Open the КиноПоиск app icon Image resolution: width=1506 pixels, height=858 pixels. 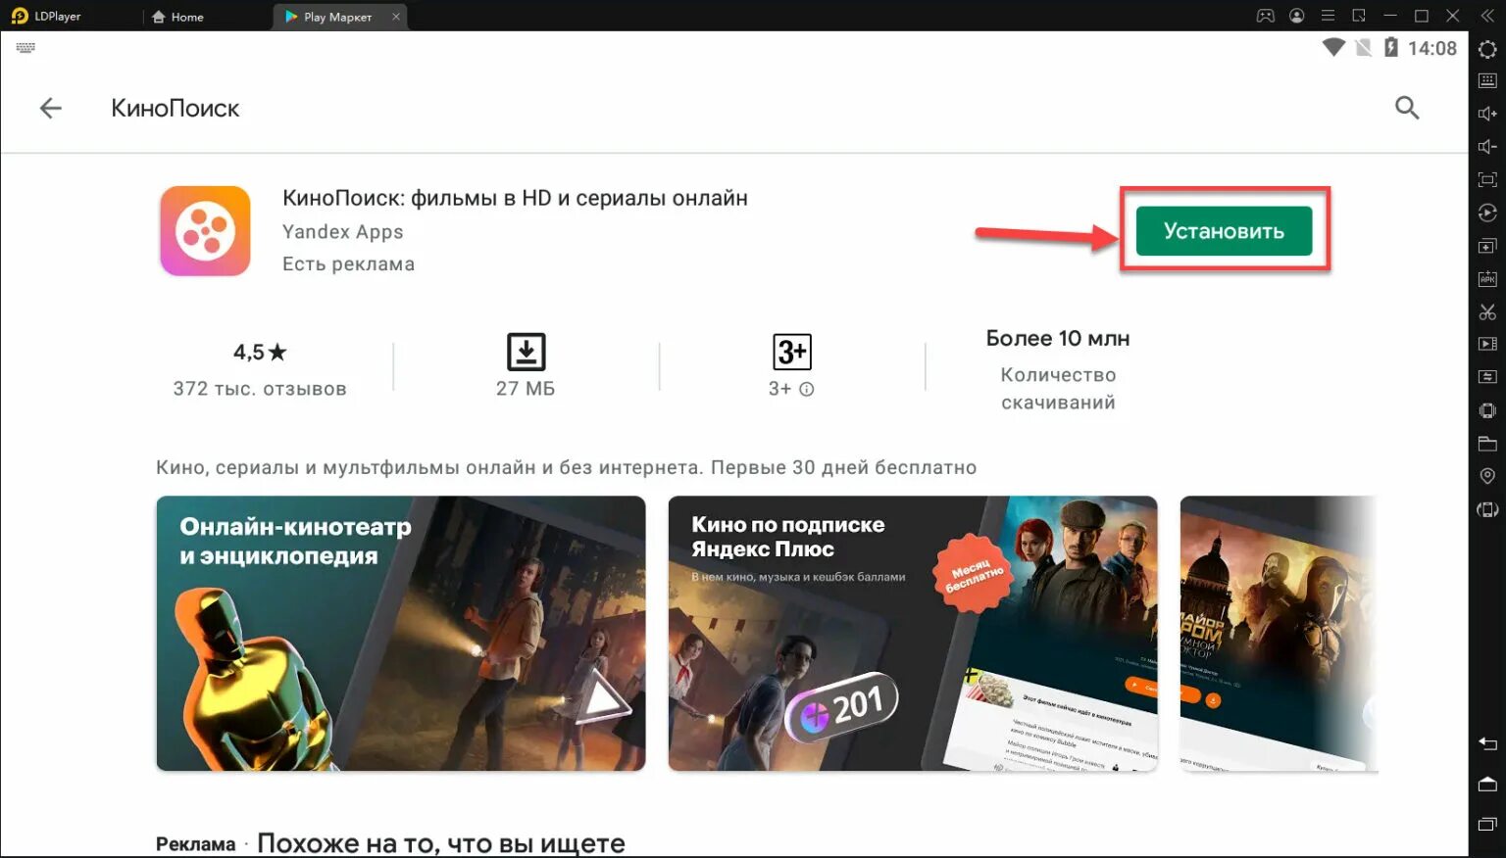tap(205, 231)
